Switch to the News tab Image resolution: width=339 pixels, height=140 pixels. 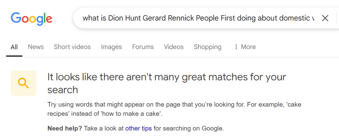(36, 47)
